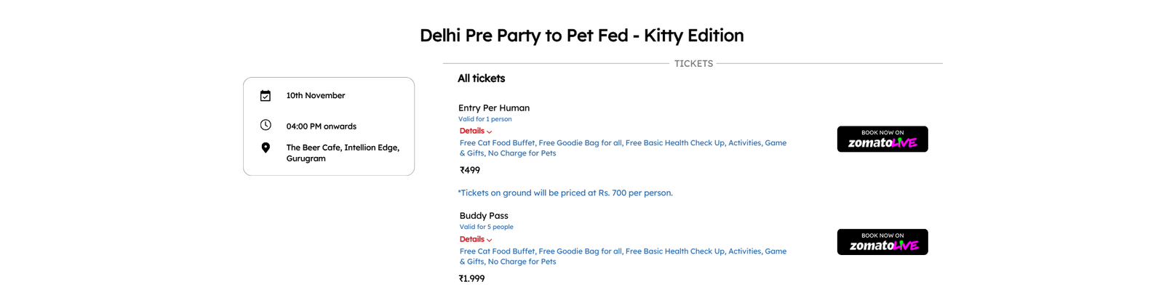This screenshot has width=1164, height=303.
Task: Book Entry Per Human on Zomato Live
Action: (x=882, y=139)
